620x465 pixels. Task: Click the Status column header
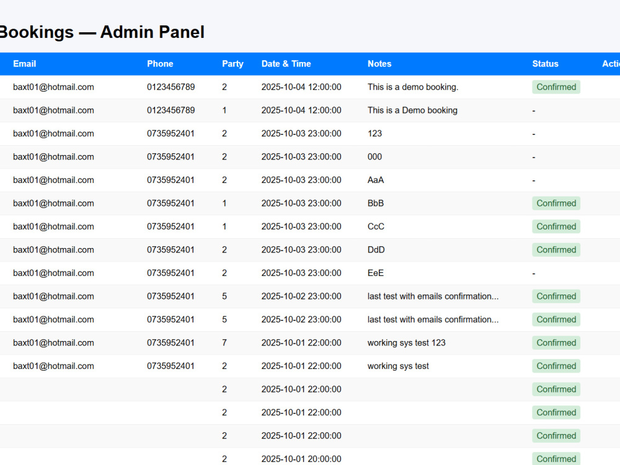(545, 64)
